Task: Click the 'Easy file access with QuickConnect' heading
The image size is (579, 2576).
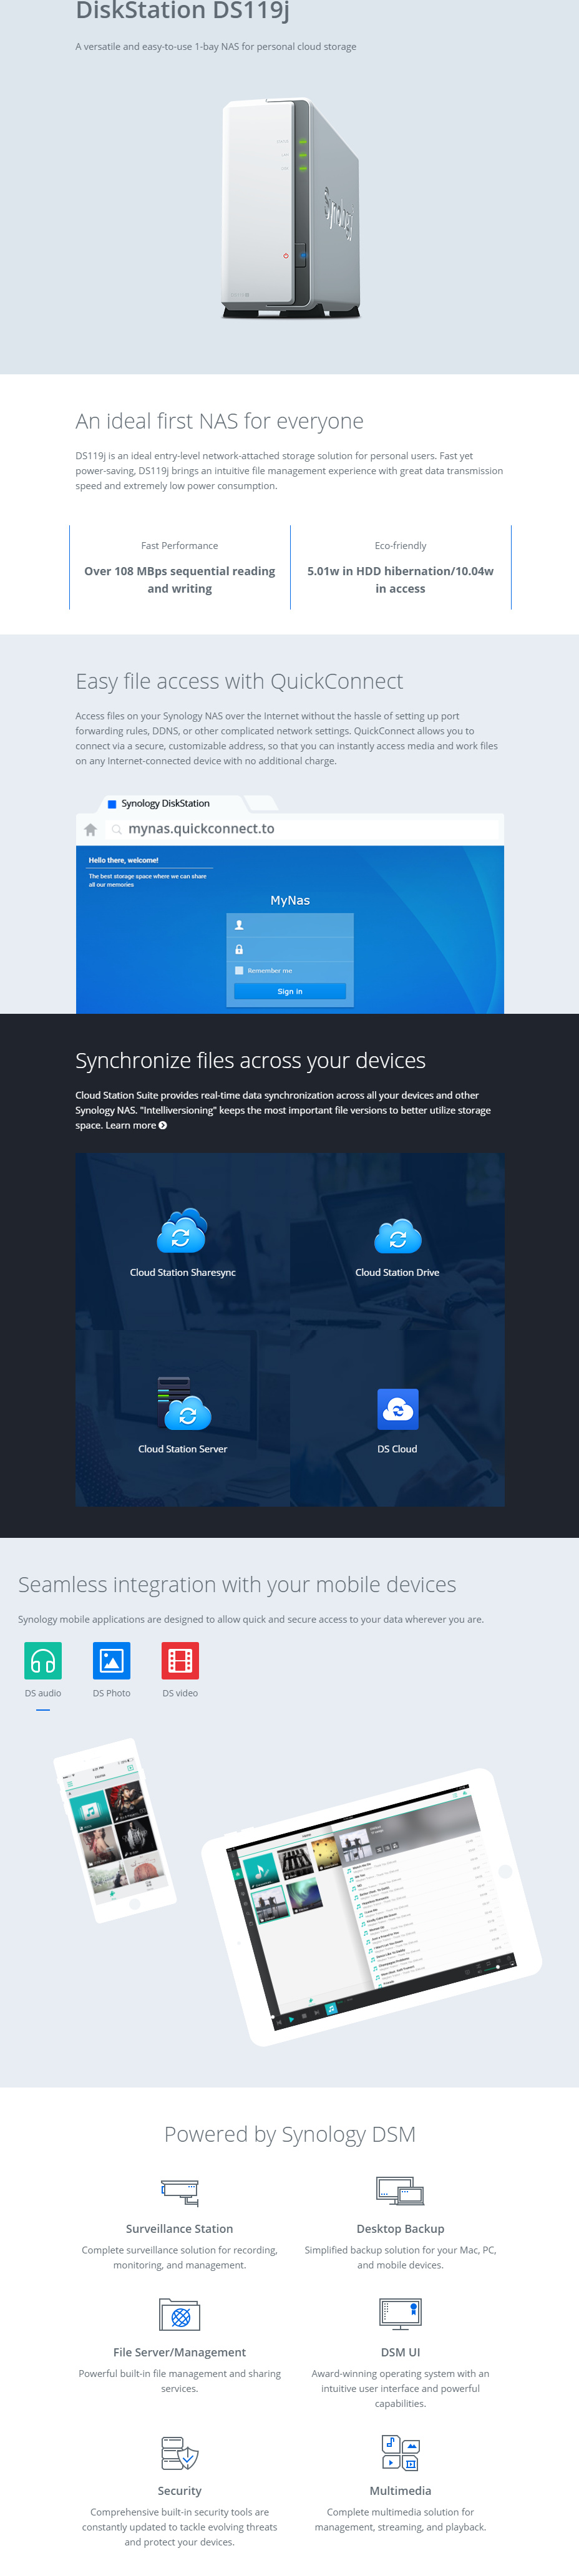Action: (x=239, y=681)
